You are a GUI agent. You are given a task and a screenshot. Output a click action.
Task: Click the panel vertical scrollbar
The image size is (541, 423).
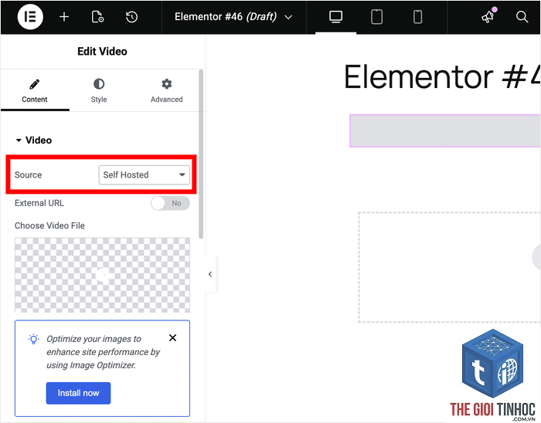click(x=201, y=154)
